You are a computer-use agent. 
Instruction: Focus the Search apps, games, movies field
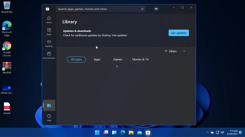(101, 9)
